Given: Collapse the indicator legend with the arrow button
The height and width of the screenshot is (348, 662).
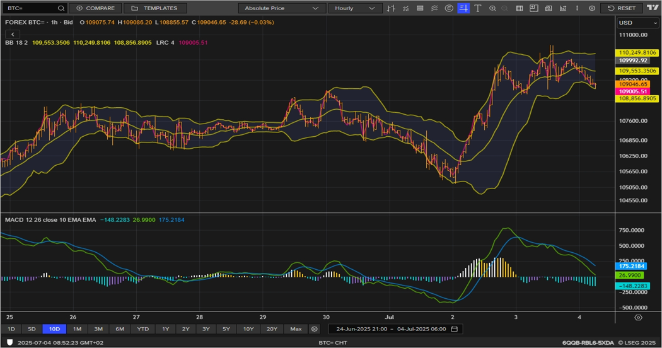Looking at the screenshot, I should point(13,34).
